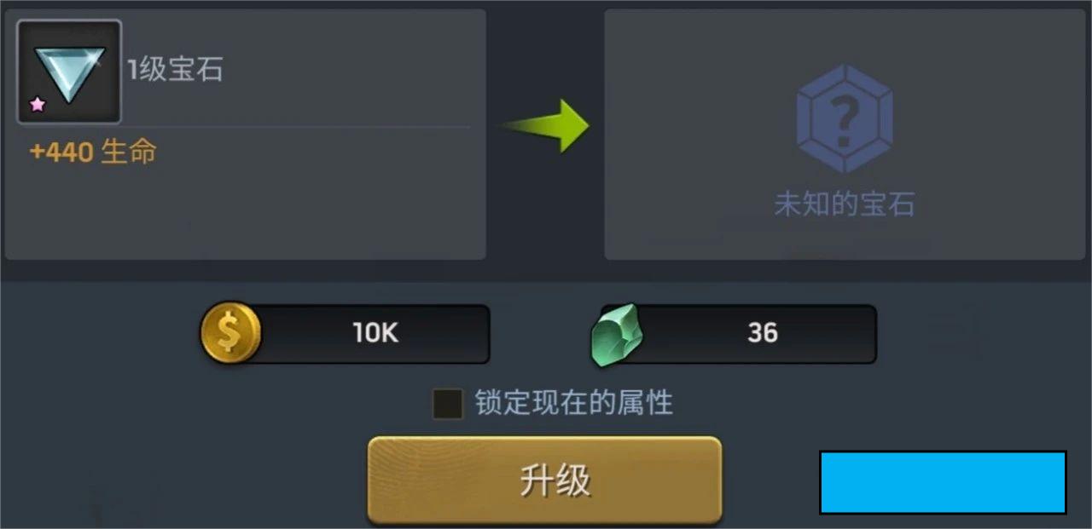Click the green arrow between gem panels
The width and height of the screenshot is (1092, 529).
click(545, 126)
